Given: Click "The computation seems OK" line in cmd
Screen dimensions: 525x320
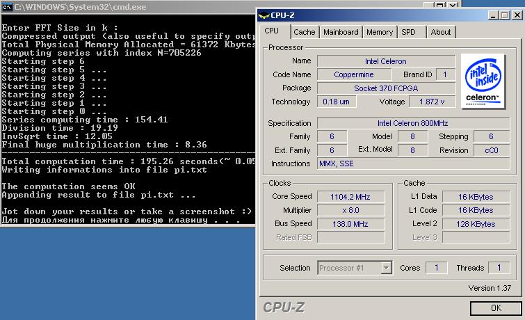Looking at the screenshot, I should [x=69, y=186].
